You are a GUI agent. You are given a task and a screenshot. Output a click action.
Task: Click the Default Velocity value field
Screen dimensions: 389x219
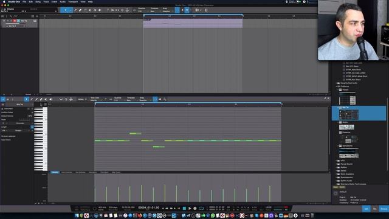30,116
